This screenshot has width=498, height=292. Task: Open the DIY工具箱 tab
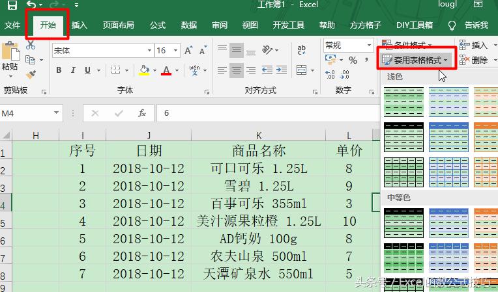(415, 25)
